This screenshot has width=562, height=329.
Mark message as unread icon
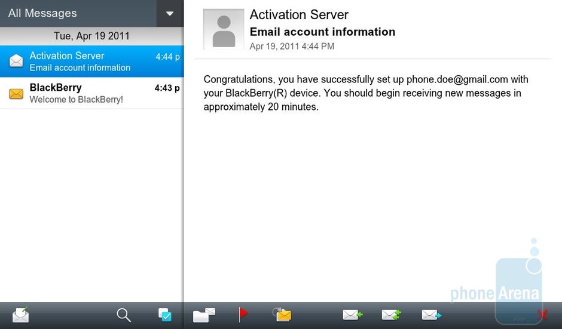click(282, 315)
